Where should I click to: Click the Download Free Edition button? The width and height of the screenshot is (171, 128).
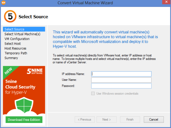click(x=24, y=120)
